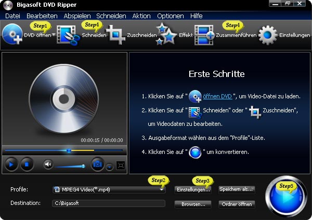Open the Einstellungen gear icon

pos(268,35)
